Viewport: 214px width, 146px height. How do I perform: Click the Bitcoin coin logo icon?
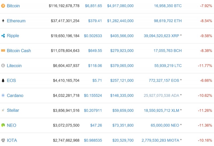[3, 6]
